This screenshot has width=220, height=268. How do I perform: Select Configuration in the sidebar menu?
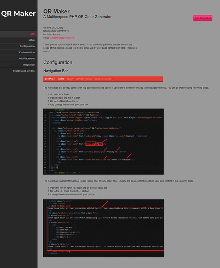point(27,46)
